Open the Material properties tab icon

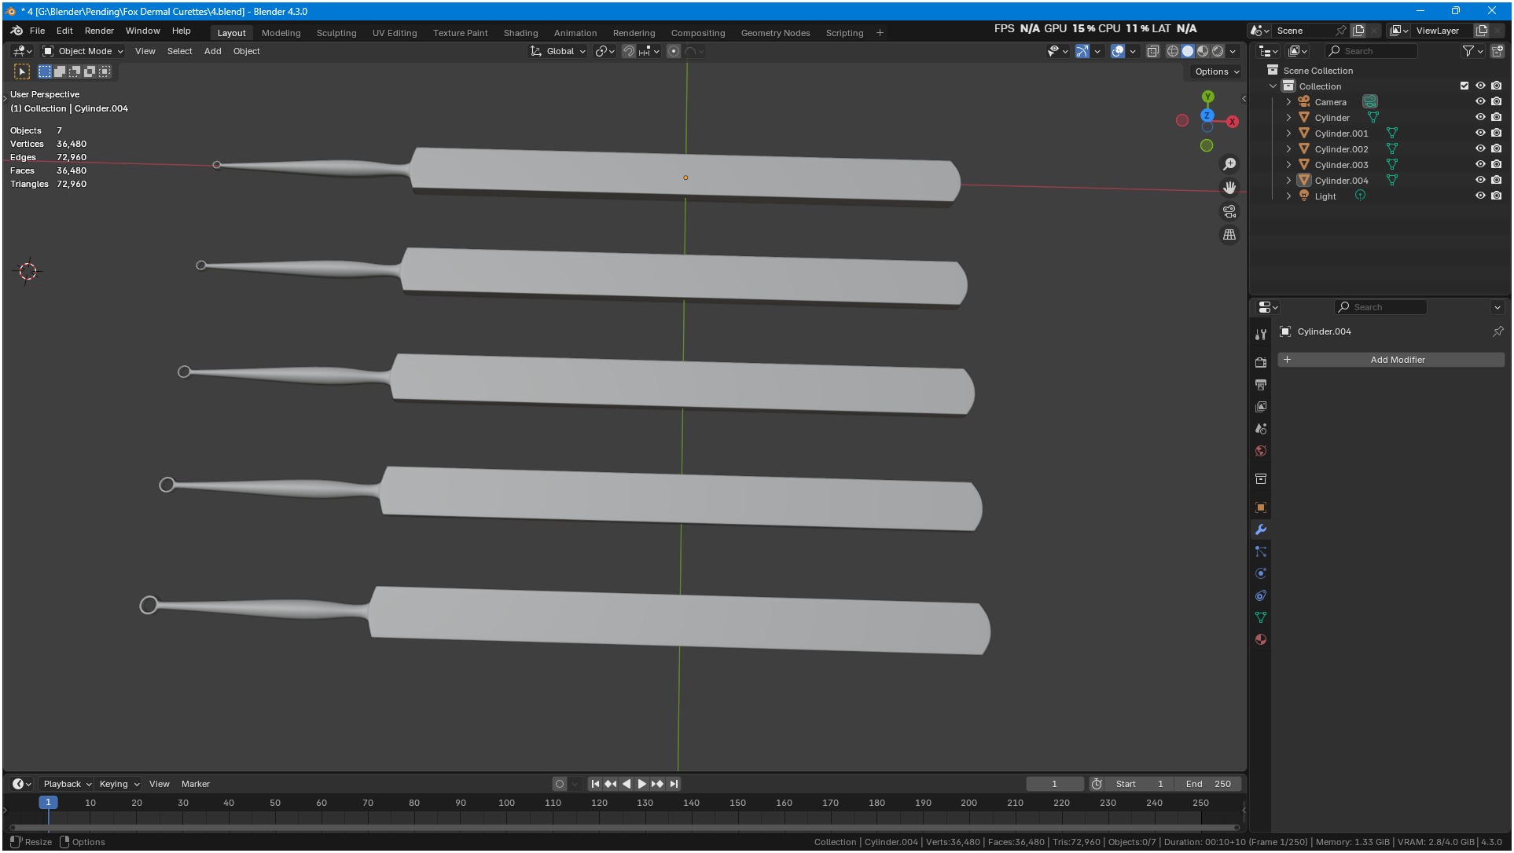pyautogui.click(x=1261, y=640)
